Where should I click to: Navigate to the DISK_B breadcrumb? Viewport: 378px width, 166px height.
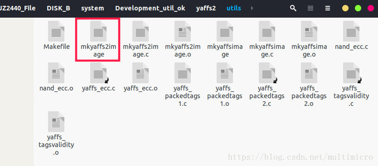pyautogui.click(x=58, y=8)
